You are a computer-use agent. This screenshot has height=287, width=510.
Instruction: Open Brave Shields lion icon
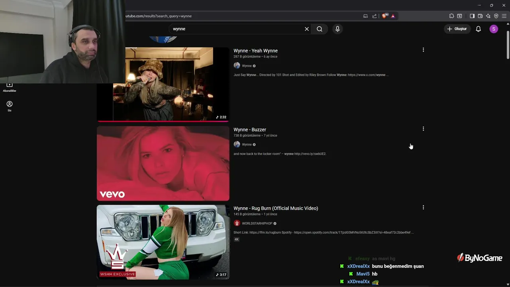tap(384, 16)
